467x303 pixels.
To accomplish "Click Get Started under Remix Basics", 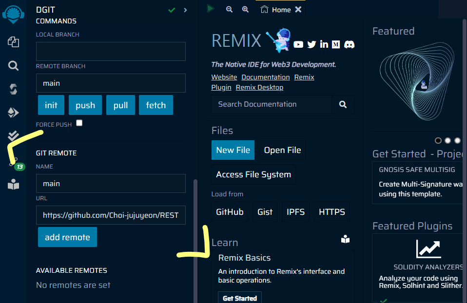I will click(x=240, y=298).
